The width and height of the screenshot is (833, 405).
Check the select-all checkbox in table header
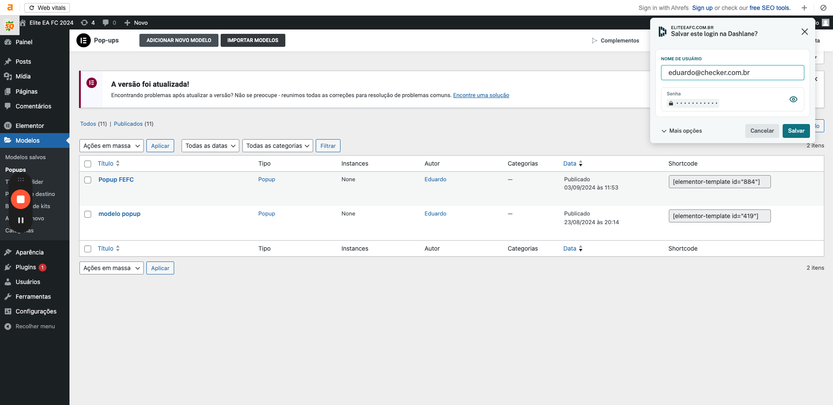tap(88, 164)
